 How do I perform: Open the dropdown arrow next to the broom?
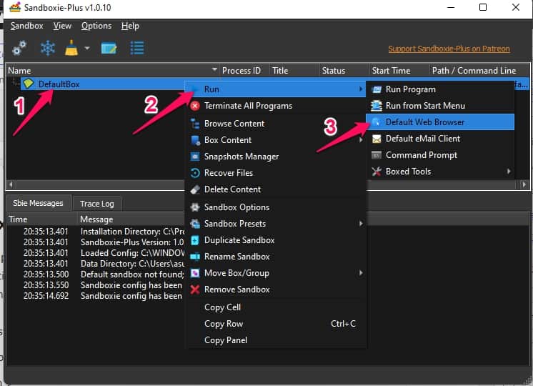(x=87, y=49)
